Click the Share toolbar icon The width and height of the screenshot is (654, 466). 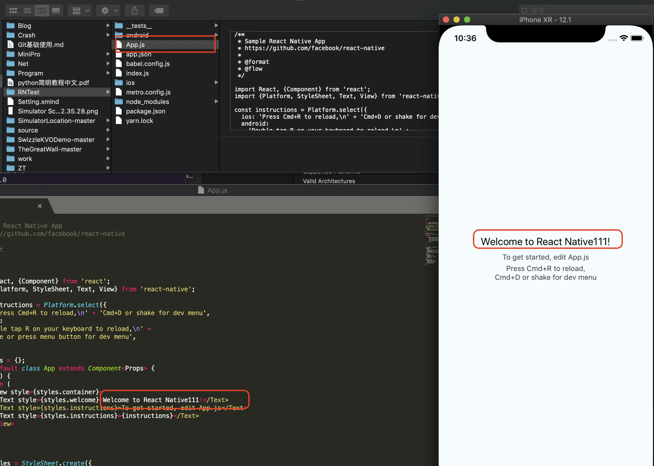(x=135, y=11)
